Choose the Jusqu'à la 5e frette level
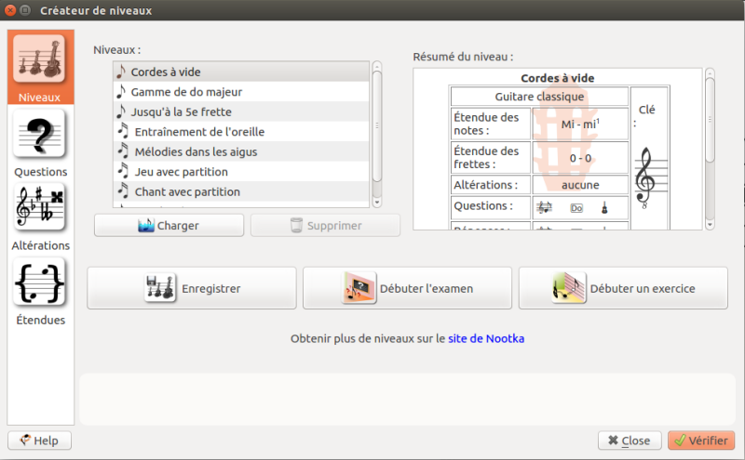Screen dimensions: 745x460 pyautogui.click(x=241, y=112)
